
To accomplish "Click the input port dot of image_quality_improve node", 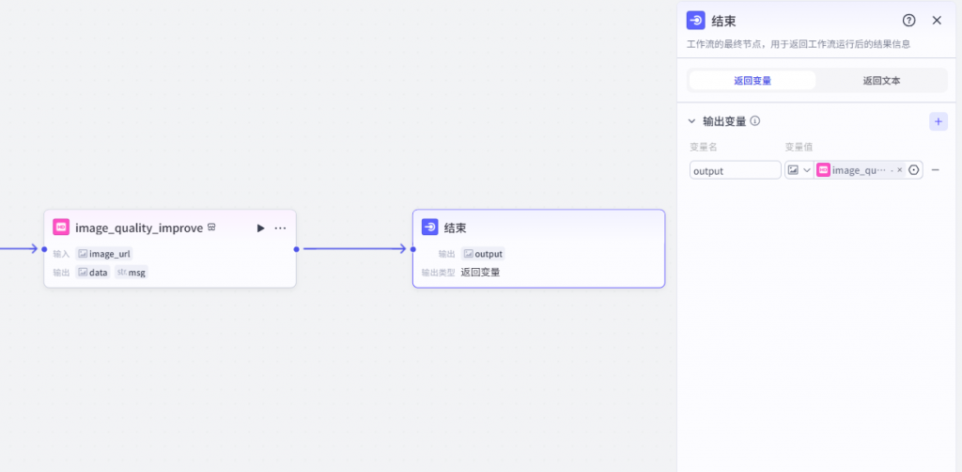I will (x=44, y=249).
